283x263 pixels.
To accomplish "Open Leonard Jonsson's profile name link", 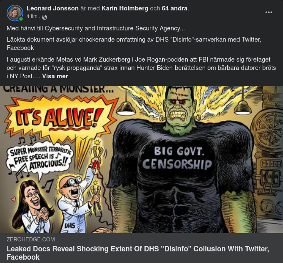I will (52, 8).
